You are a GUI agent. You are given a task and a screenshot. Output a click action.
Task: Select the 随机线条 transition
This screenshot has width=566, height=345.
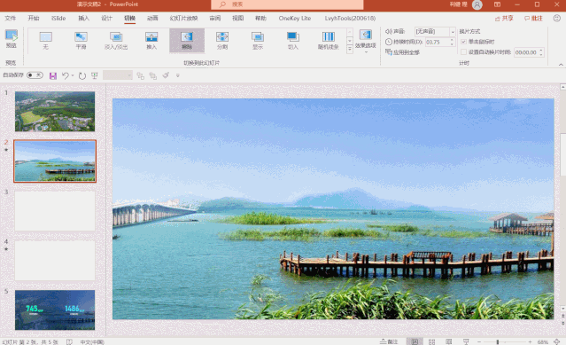328,40
